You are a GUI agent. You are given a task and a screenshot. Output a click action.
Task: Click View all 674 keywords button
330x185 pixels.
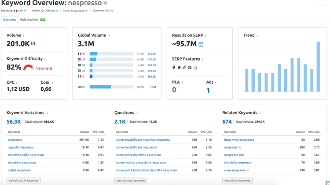238,181
